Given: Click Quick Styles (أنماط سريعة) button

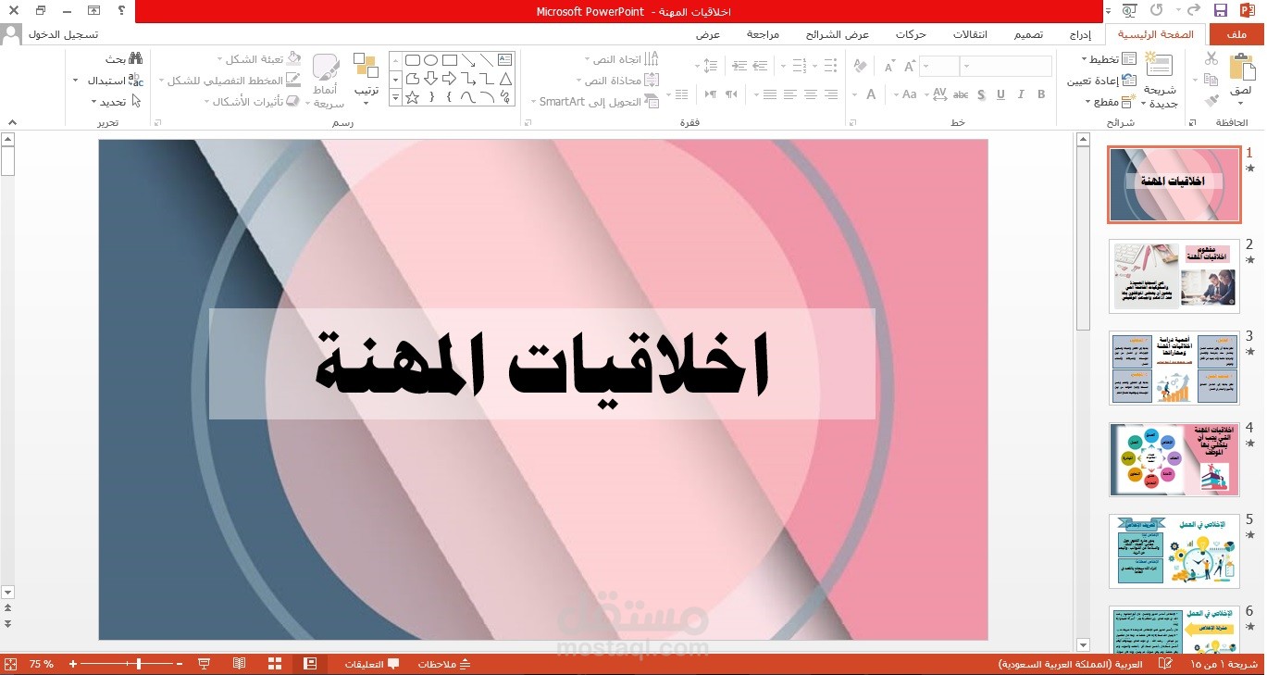Looking at the screenshot, I should (x=326, y=80).
